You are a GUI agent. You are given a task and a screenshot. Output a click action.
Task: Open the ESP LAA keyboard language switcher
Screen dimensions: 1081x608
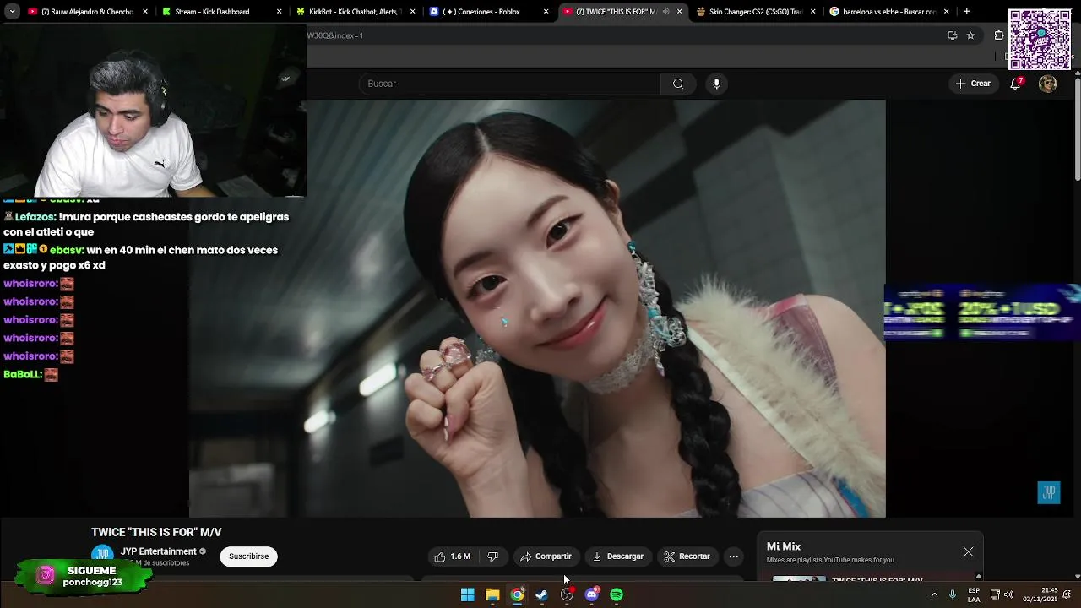974,594
